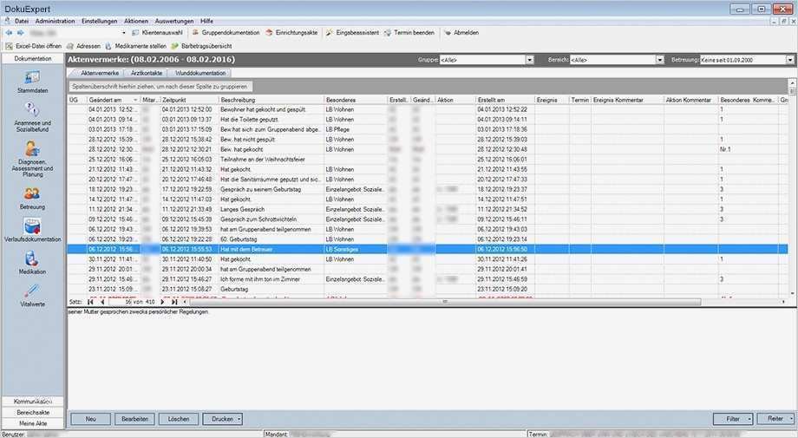Click the Beschreibung column header
The height and width of the screenshot is (438, 798).
[x=271, y=101]
